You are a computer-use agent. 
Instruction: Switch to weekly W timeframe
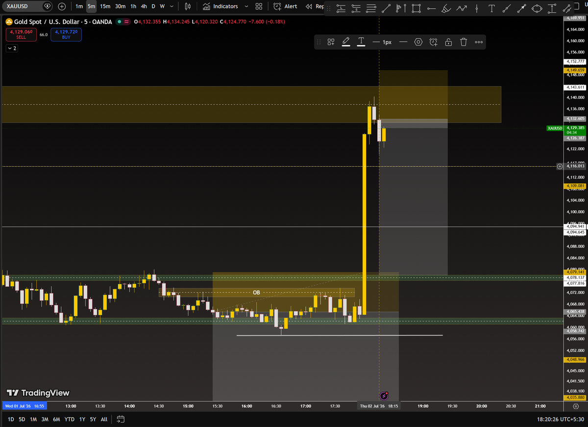point(162,6)
